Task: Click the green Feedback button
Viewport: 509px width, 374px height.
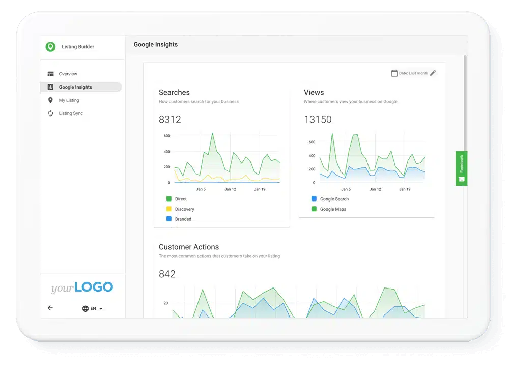Action: click(461, 168)
